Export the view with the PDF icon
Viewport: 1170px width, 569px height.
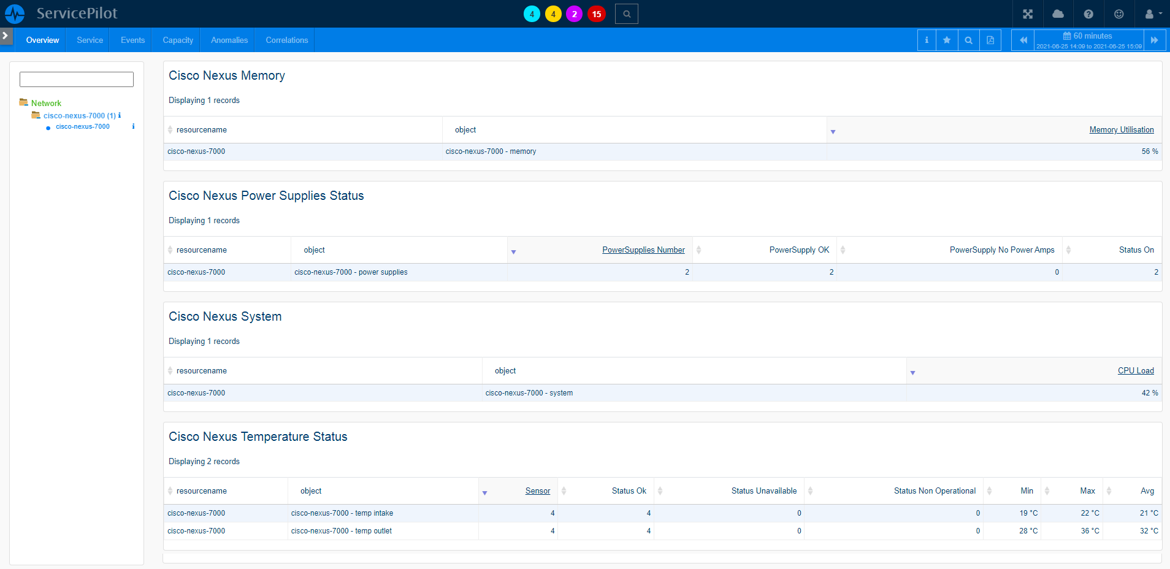point(990,40)
